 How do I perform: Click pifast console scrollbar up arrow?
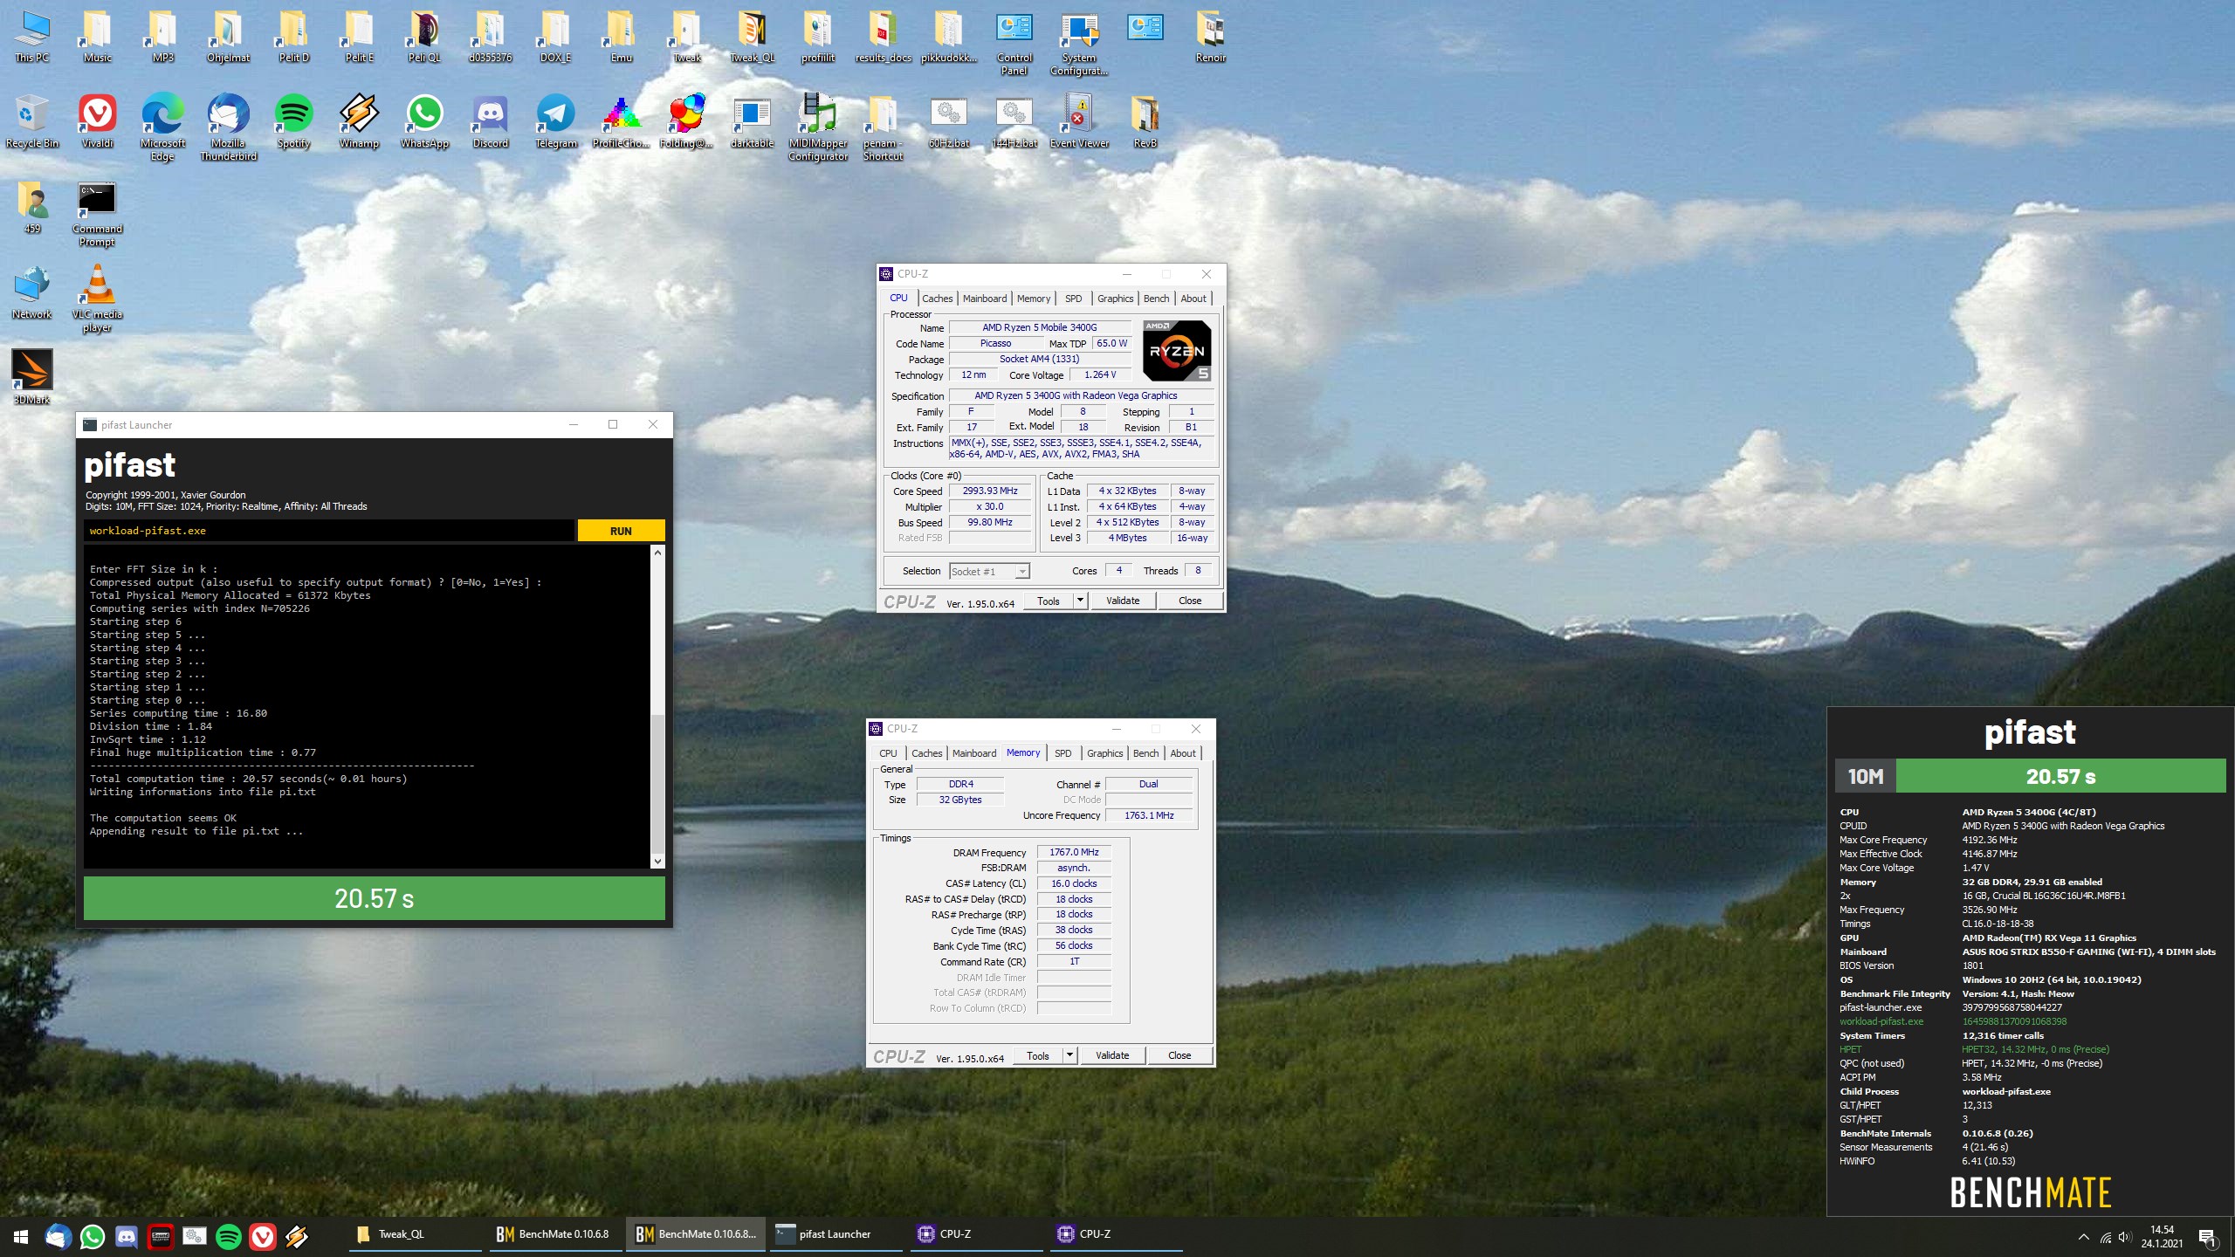click(x=657, y=553)
